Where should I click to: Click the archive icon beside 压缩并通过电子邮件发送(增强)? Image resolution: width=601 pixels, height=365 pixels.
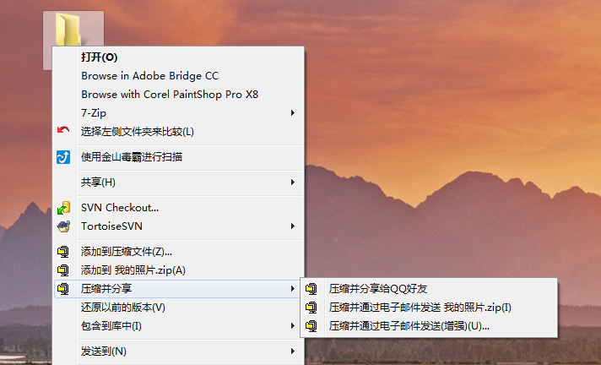(312, 325)
